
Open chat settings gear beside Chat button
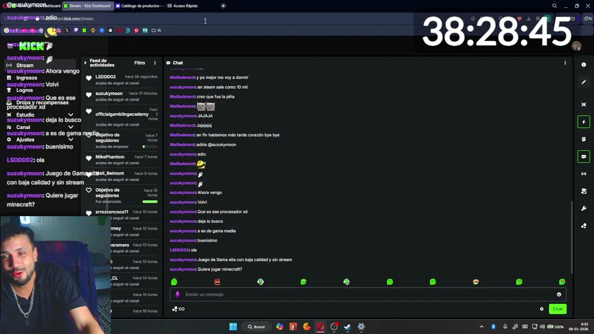click(542, 309)
